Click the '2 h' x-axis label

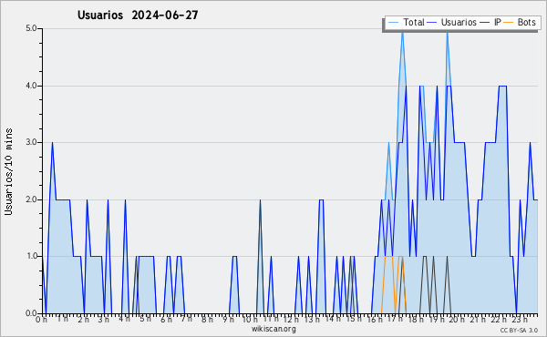[83, 320]
